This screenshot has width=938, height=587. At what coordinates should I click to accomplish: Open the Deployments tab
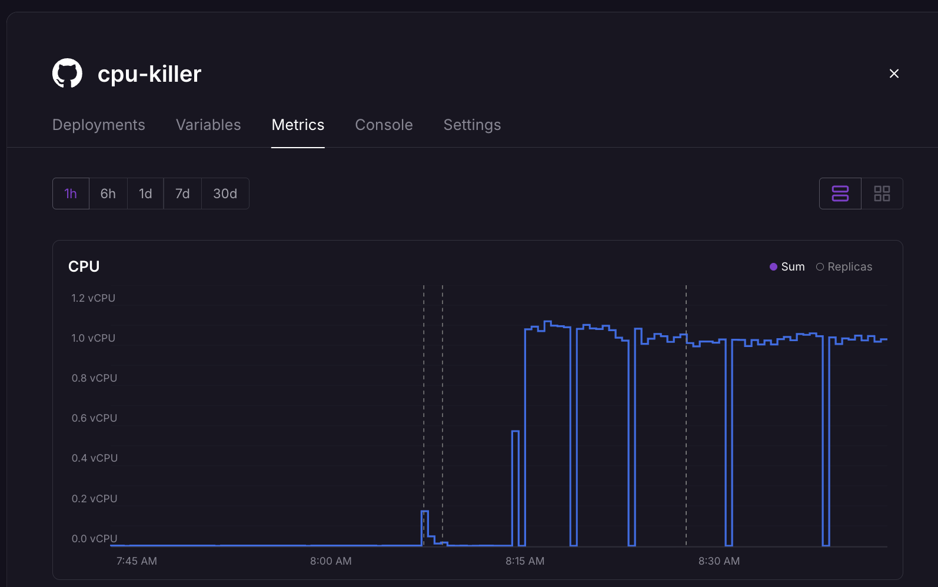pos(99,125)
